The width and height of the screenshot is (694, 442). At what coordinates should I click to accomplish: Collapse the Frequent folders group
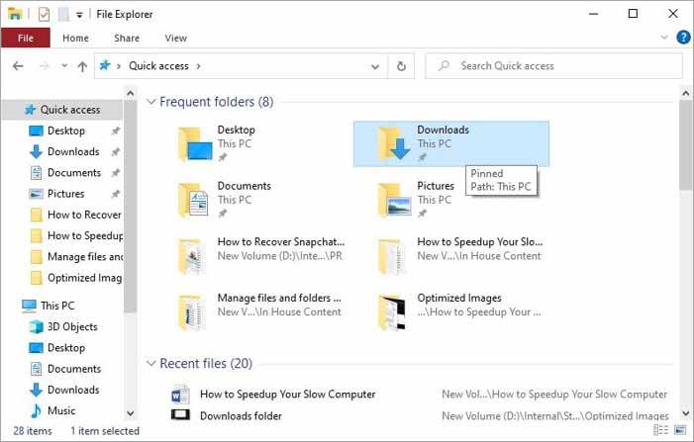[151, 102]
